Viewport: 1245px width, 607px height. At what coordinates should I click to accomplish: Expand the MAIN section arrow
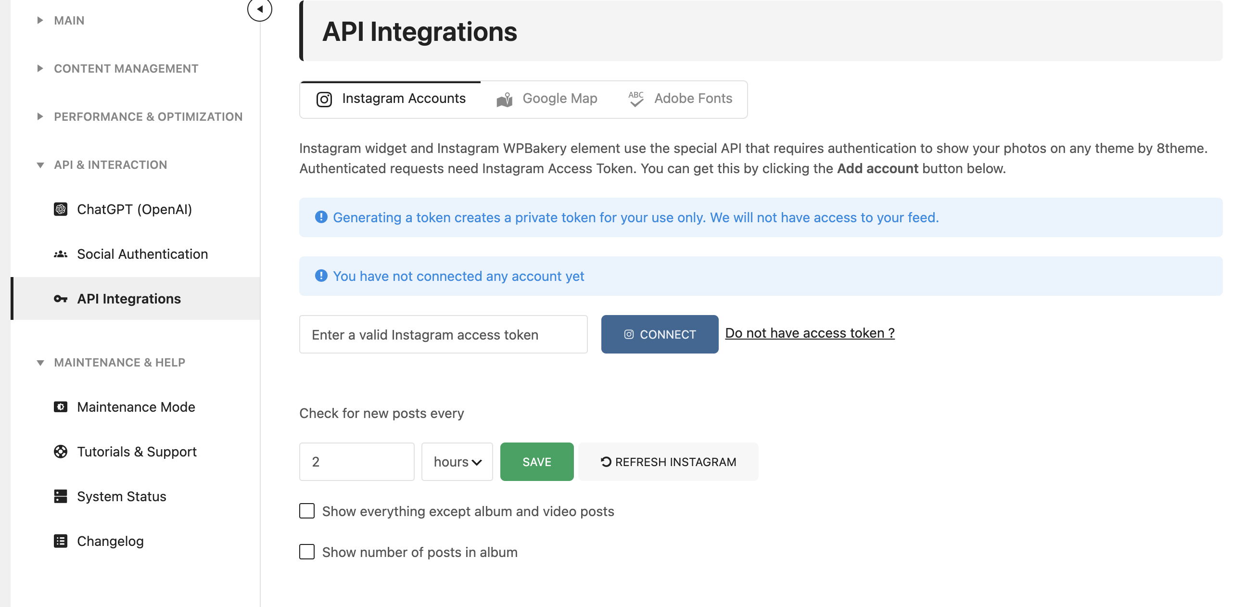[x=40, y=20]
